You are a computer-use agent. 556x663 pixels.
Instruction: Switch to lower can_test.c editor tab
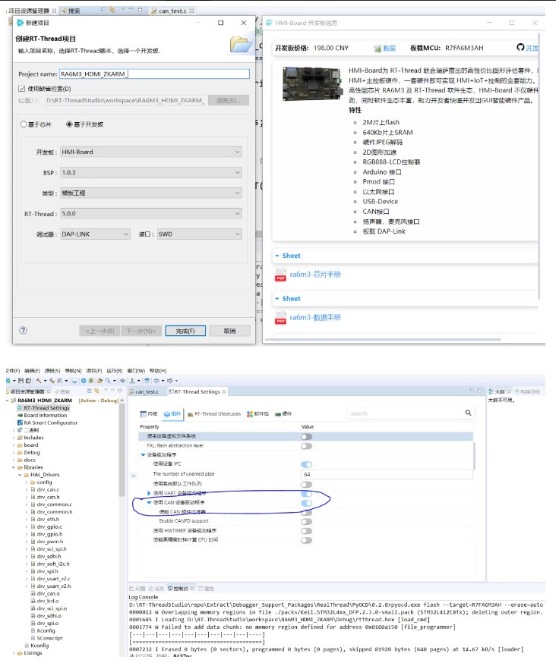click(x=147, y=391)
